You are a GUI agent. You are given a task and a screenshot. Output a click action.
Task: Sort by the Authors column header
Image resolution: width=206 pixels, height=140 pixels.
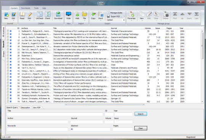coord(36,28)
